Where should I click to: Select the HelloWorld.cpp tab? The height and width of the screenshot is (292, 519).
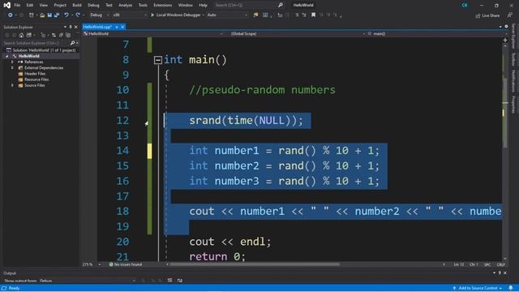[x=97, y=27]
